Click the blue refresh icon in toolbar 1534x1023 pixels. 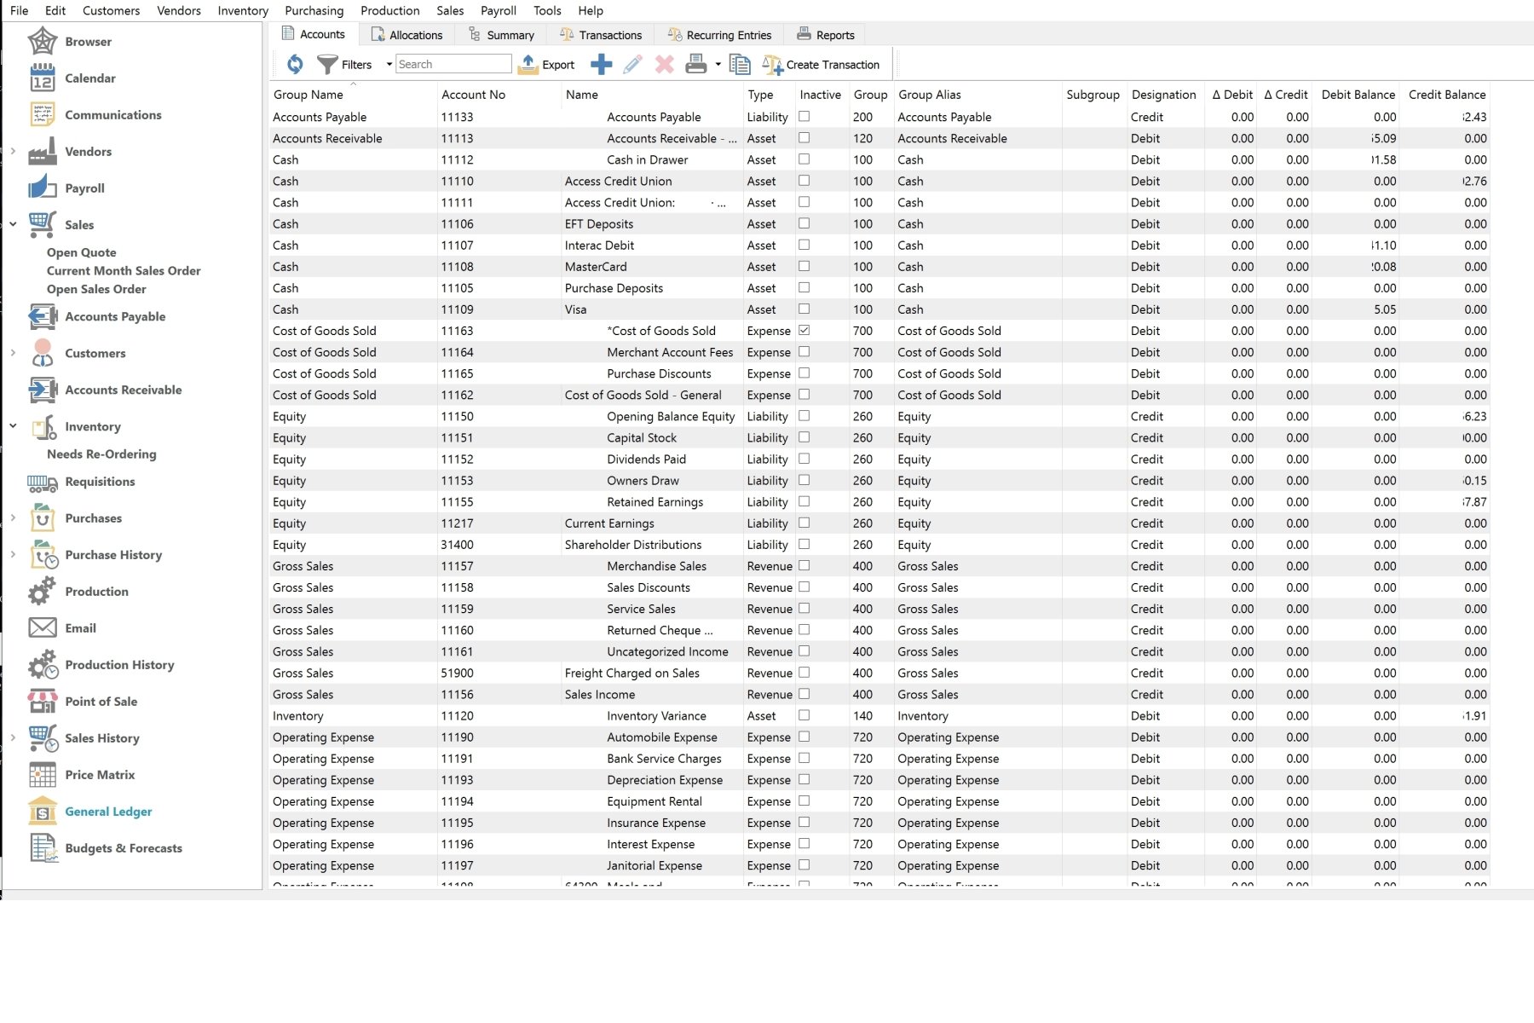pos(295,64)
